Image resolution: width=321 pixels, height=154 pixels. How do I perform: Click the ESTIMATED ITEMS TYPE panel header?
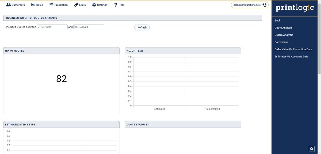61,124
